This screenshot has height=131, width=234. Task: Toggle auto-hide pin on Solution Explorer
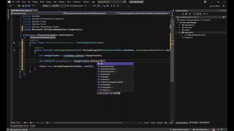[x=223, y=11]
